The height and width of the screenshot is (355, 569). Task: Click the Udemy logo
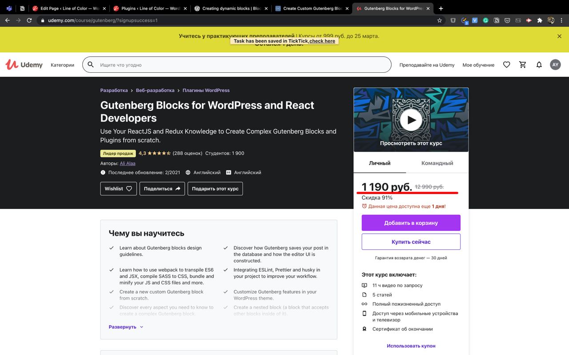coord(24,65)
